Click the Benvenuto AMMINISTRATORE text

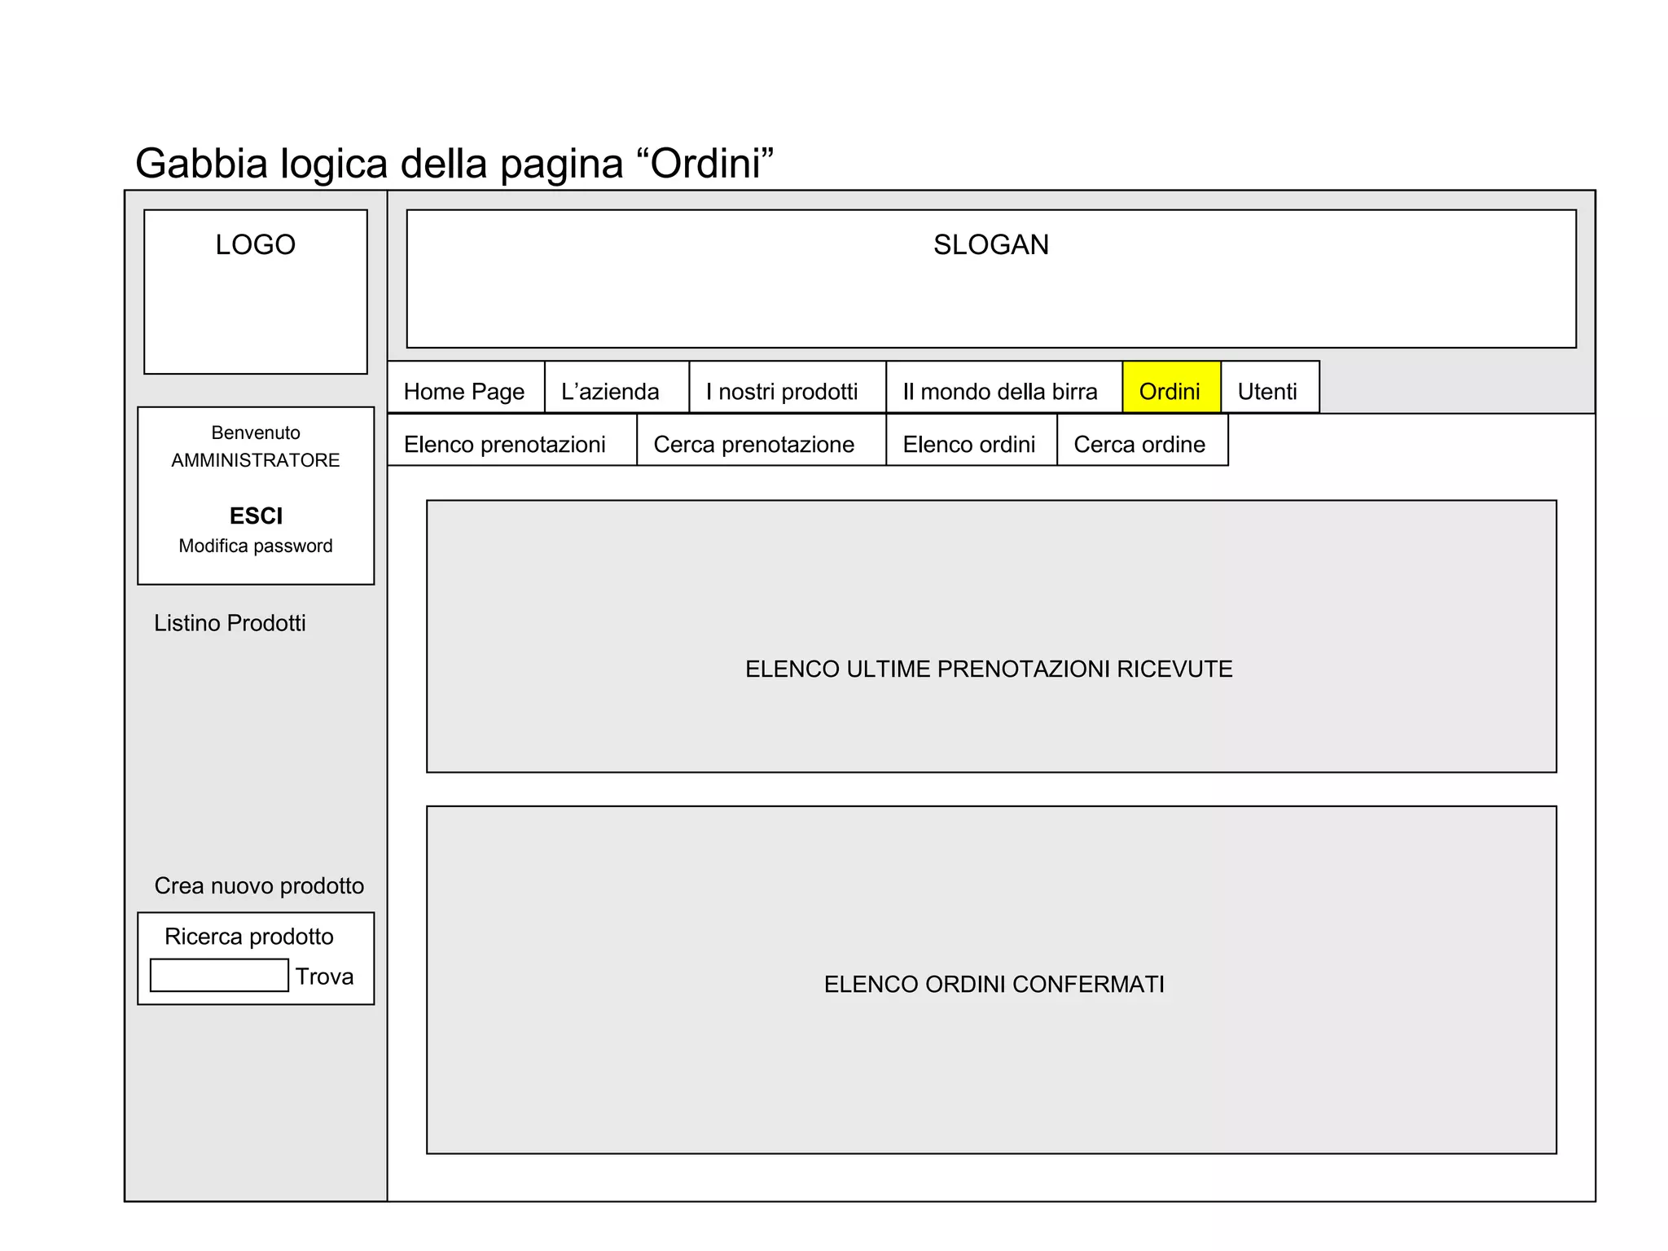pos(256,446)
